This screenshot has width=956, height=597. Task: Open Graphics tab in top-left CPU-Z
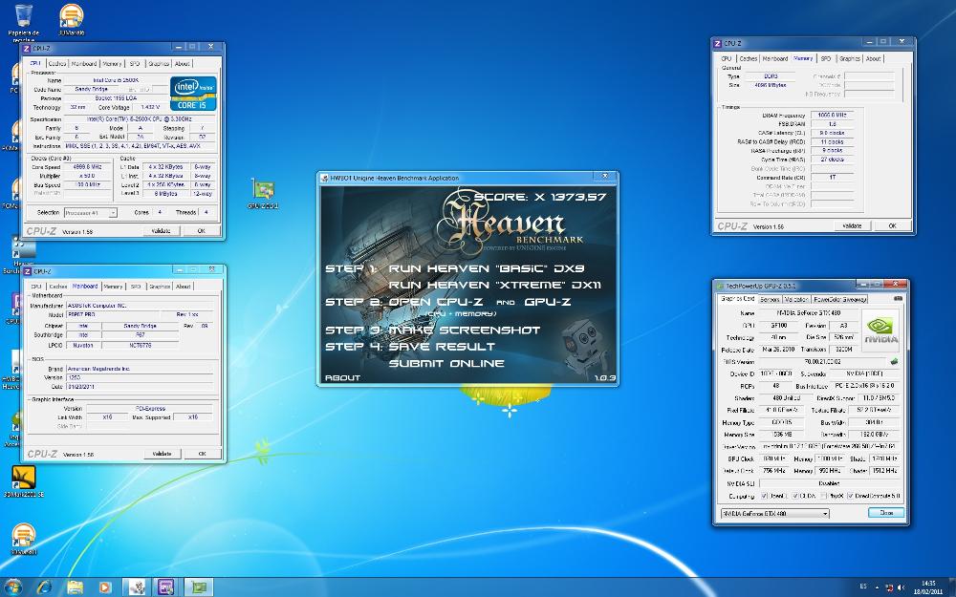(159, 63)
